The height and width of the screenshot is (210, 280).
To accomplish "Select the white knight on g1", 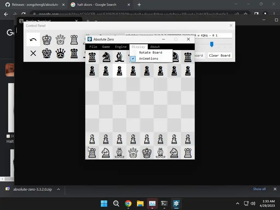I will point(174,153).
